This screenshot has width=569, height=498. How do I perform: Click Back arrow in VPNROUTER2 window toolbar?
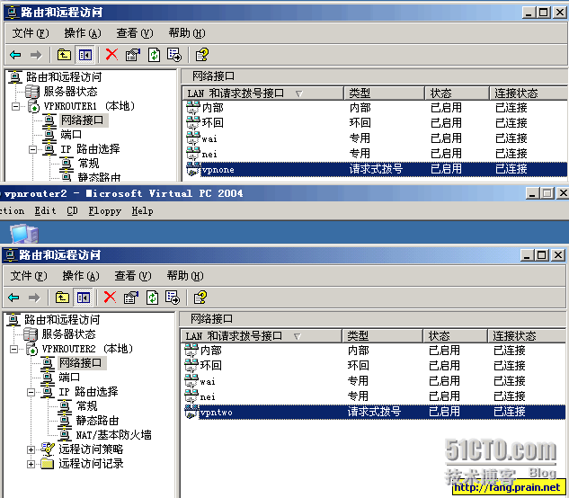coord(13,298)
